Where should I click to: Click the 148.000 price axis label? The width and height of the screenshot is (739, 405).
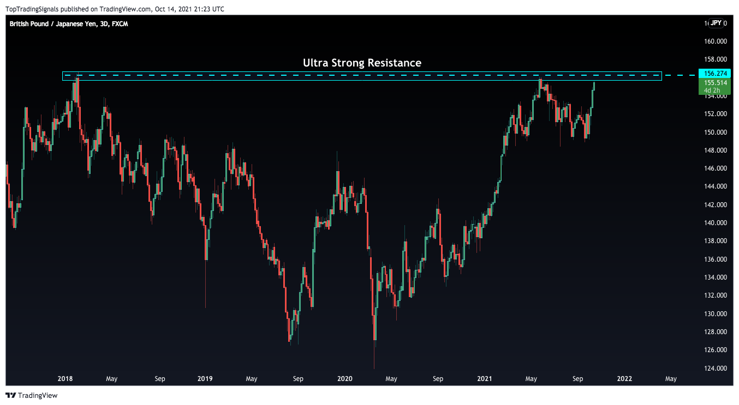(715, 150)
